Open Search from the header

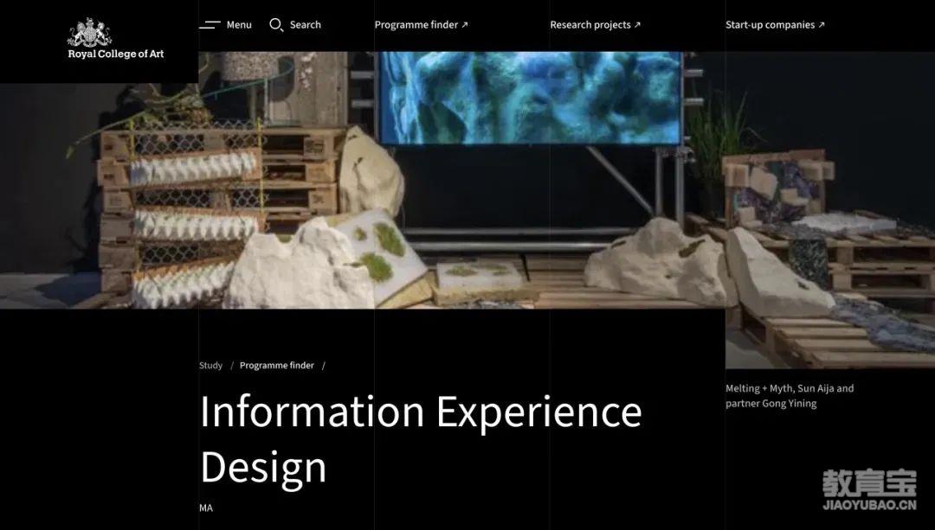306,25
